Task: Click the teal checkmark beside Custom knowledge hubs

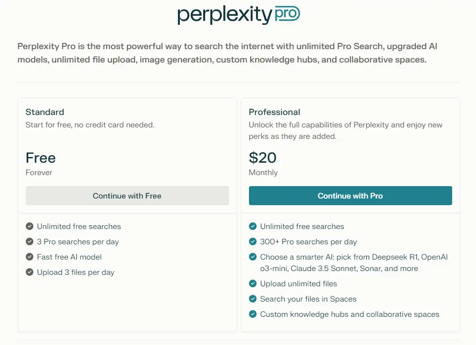Action: coord(253,314)
